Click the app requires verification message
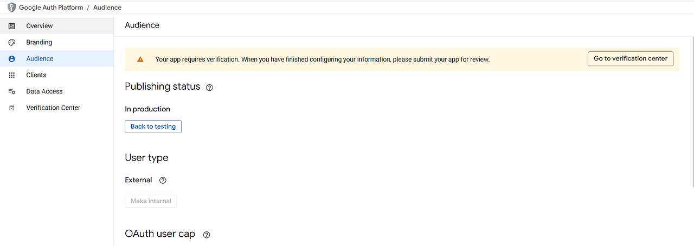This screenshot has height=246, width=694. pos(323,59)
